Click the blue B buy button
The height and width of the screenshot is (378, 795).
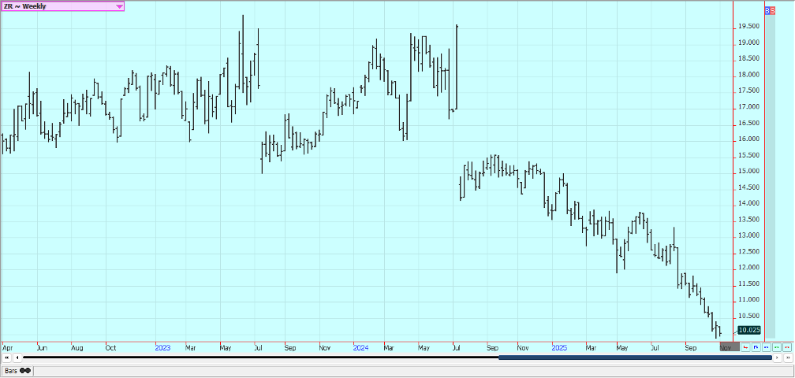pos(768,11)
